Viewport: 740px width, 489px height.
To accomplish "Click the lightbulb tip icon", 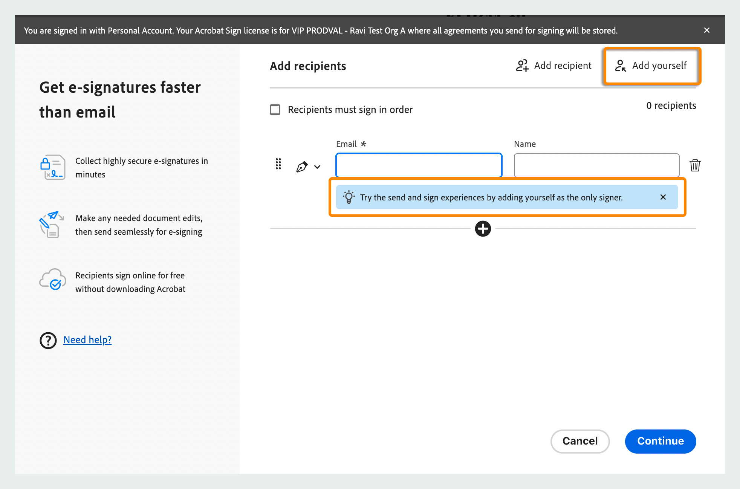I will 349,197.
